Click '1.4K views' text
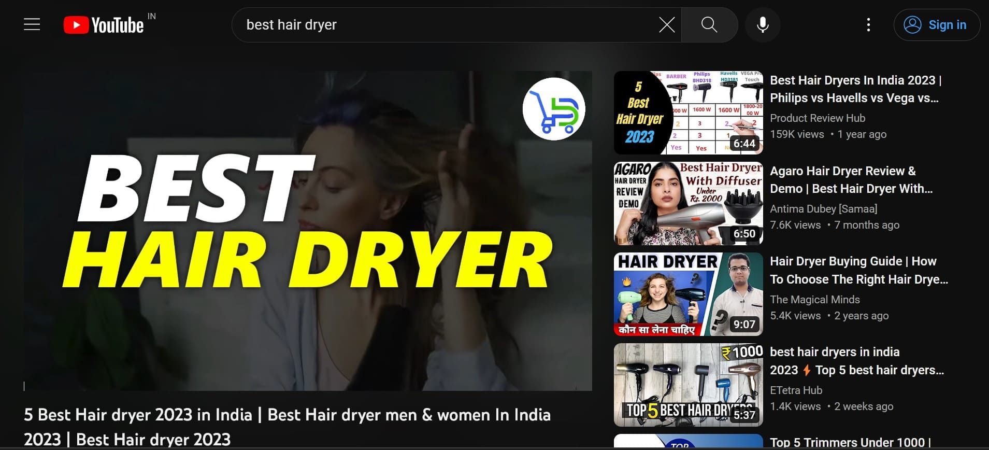The image size is (989, 450). click(795, 406)
